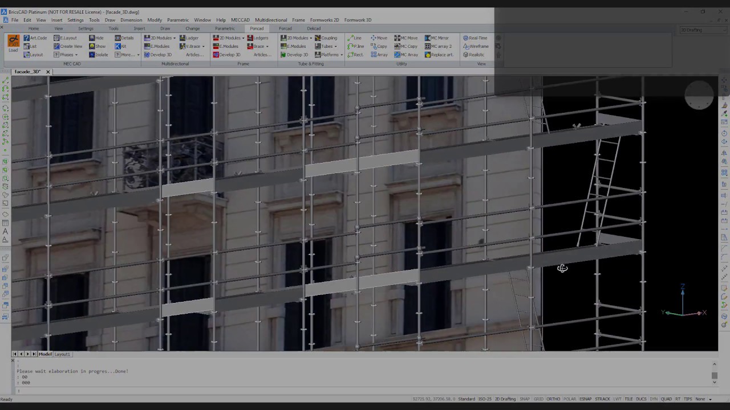730x410 pixels.
Task: Enable GRID in the status bar
Action: 538,399
